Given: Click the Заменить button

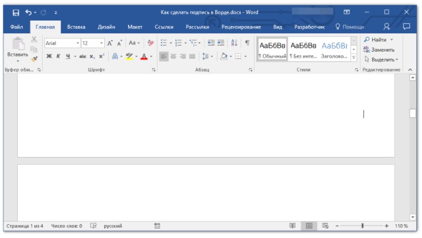Looking at the screenshot, I should (x=379, y=49).
